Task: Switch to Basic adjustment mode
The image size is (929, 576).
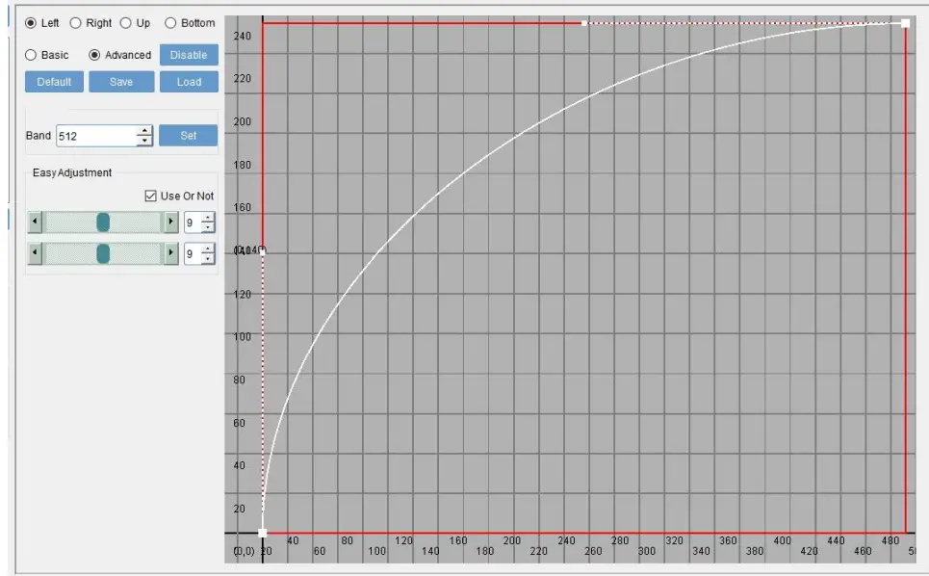Action: point(29,55)
